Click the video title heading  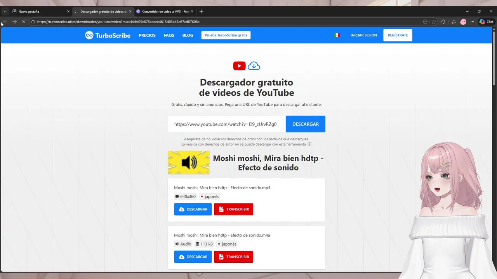(268, 163)
